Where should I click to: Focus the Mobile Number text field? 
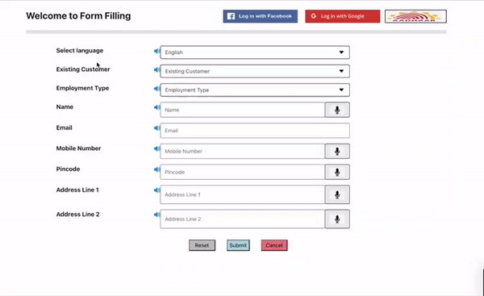point(243,152)
